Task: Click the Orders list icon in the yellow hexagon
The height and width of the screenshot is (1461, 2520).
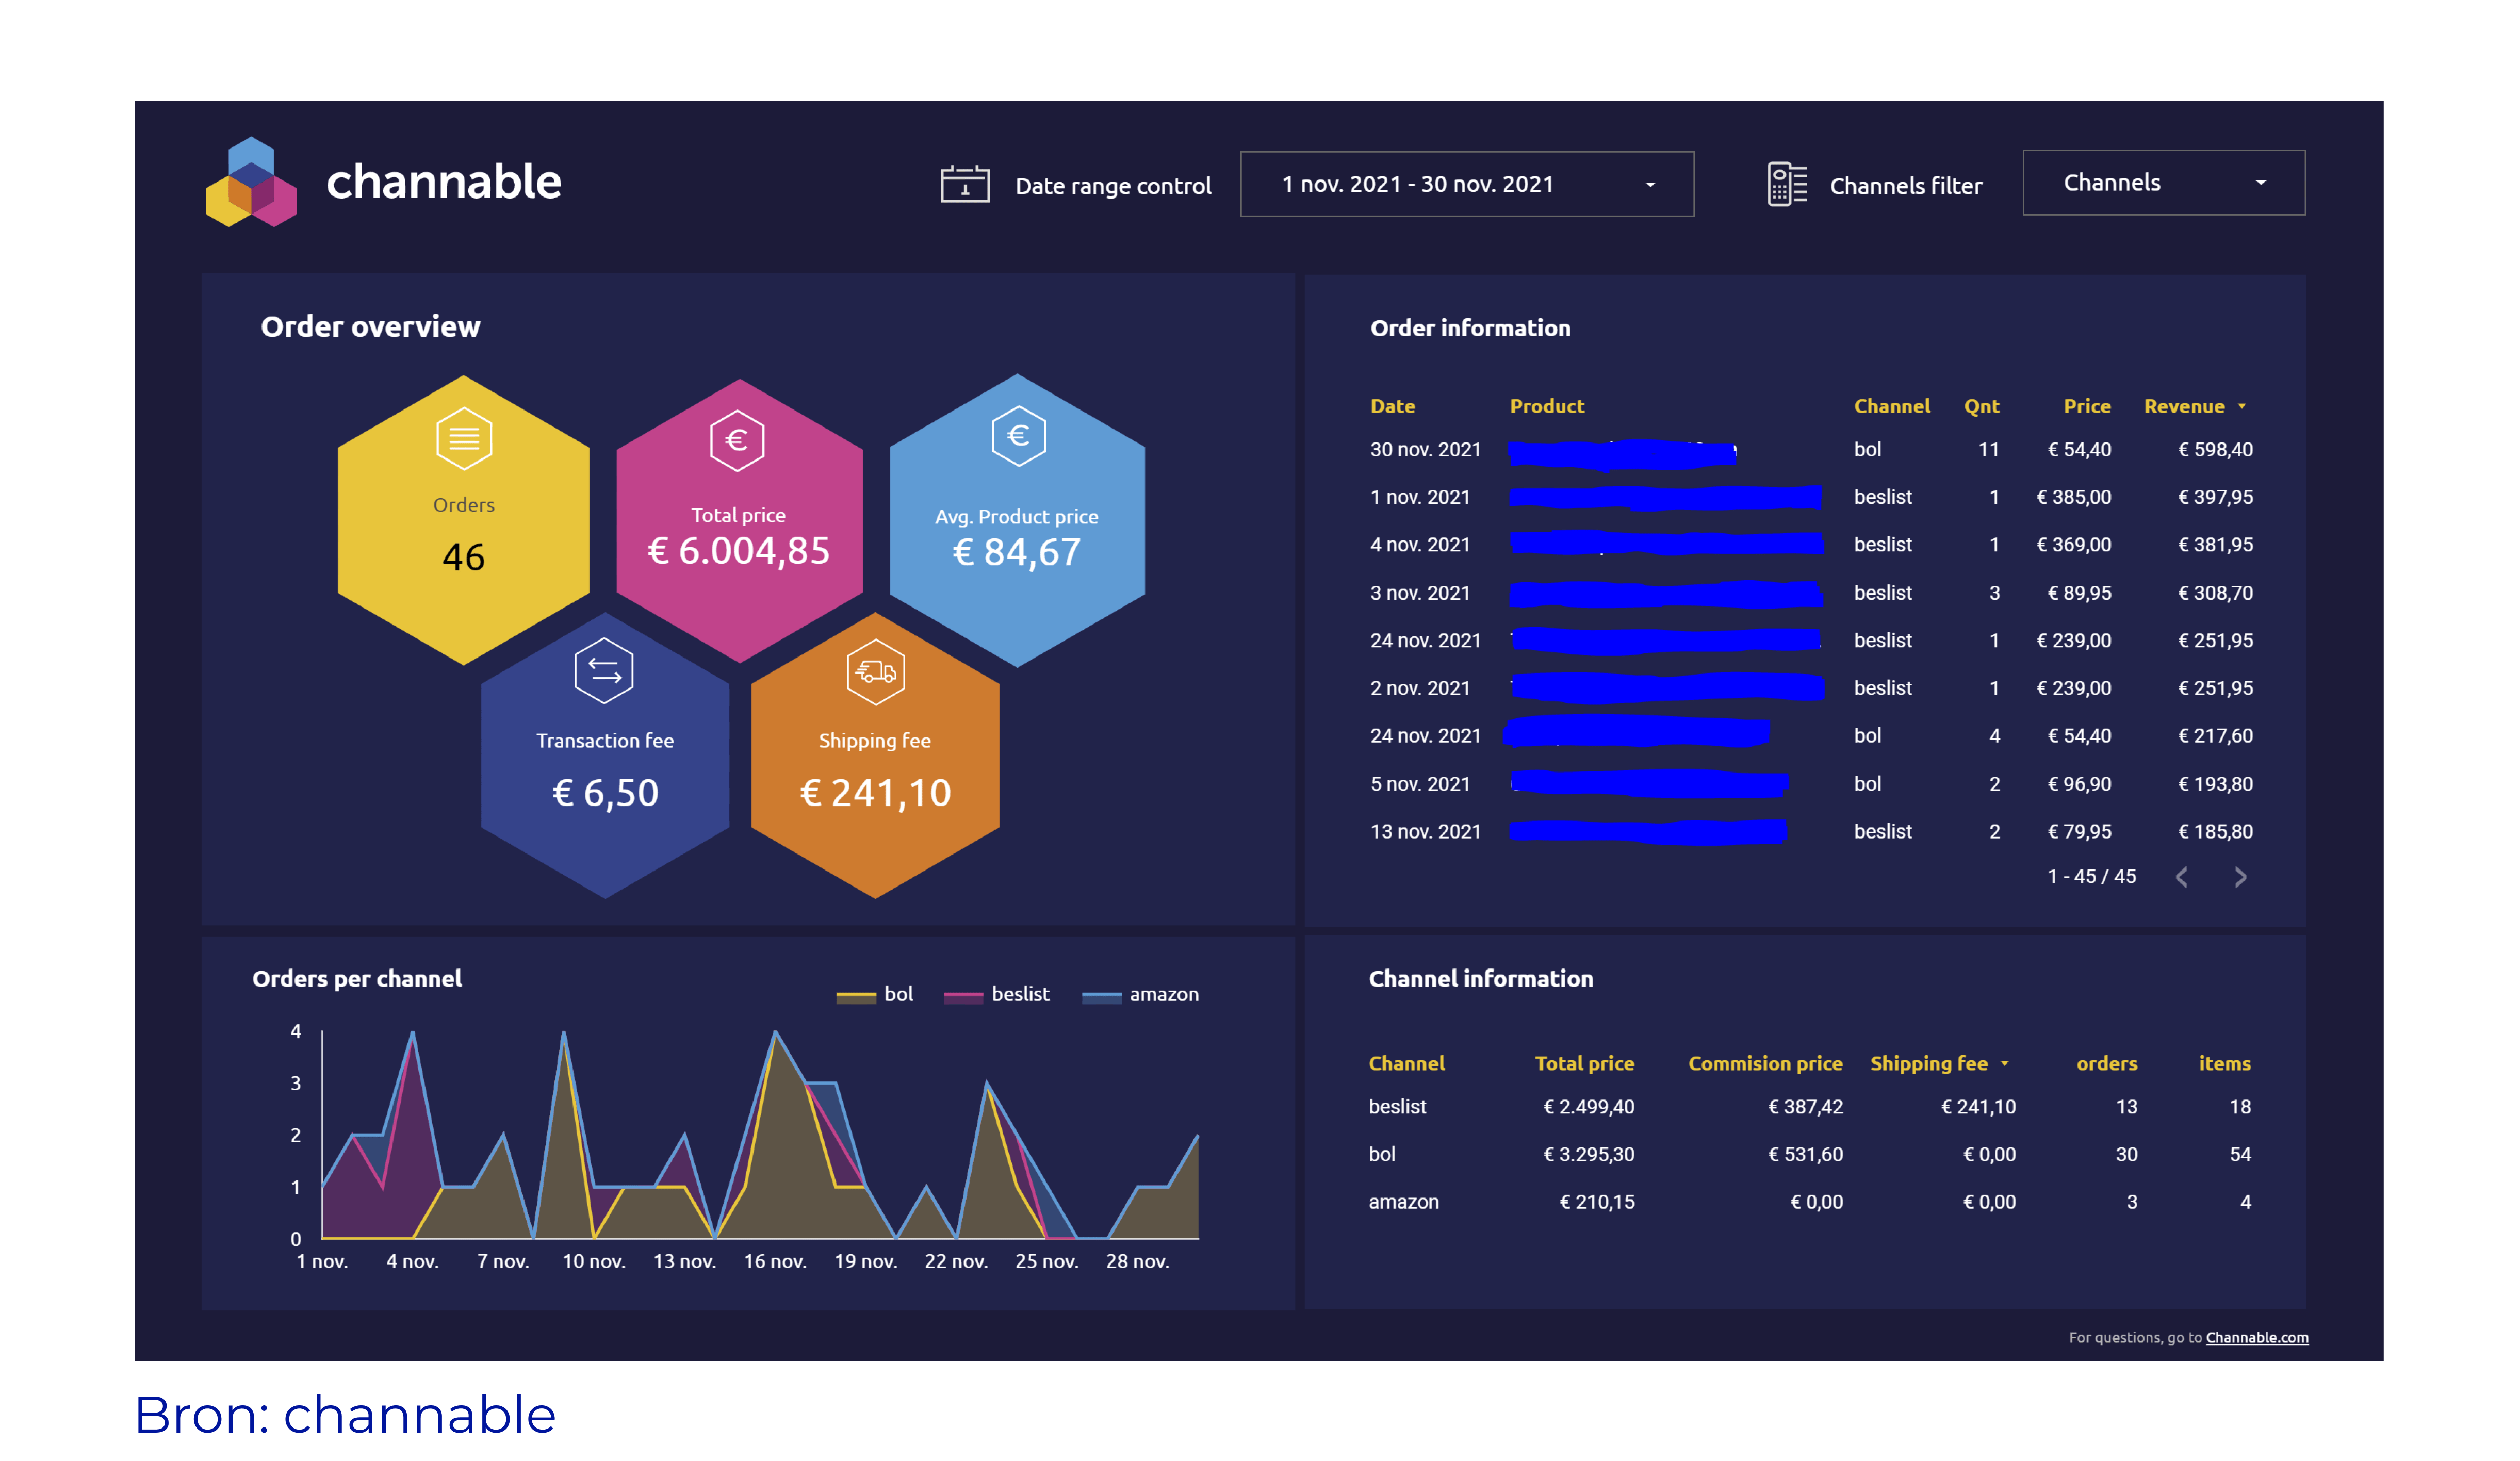Action: [464, 439]
